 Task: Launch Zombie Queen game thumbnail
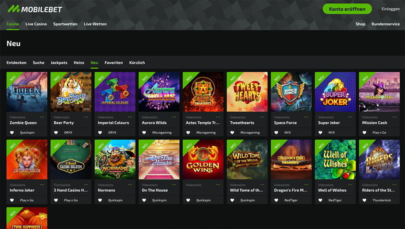[27, 92]
